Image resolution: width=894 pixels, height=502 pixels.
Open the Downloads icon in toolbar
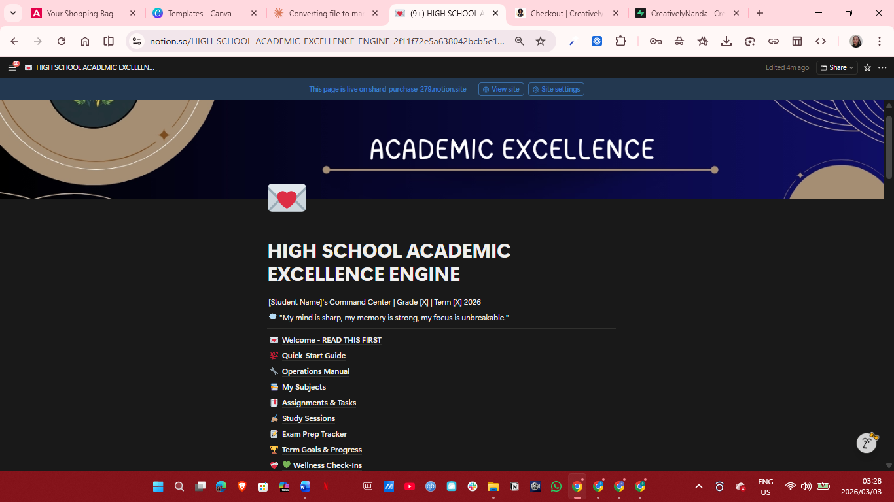[726, 41]
